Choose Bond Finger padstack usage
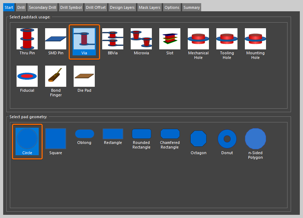 point(56,76)
